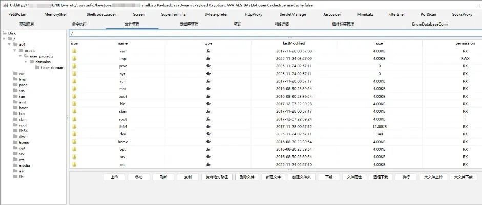This screenshot has height=205, width=482.
Task: Click the folder icon in the table's root row
Action: point(74,119)
